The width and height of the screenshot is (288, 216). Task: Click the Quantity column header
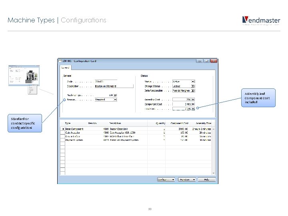click(x=160, y=123)
